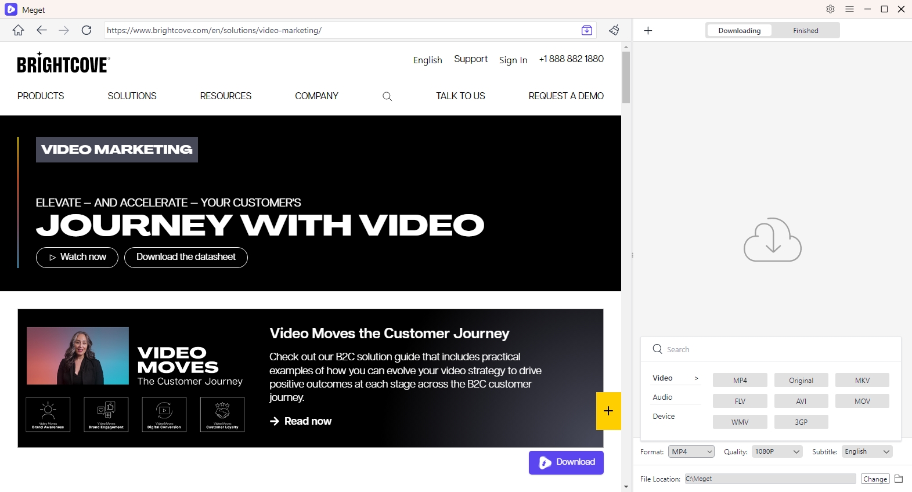Viewport: 912px width, 492px height.
Task: Click the scrollbar up arrow
Action: point(626,46)
